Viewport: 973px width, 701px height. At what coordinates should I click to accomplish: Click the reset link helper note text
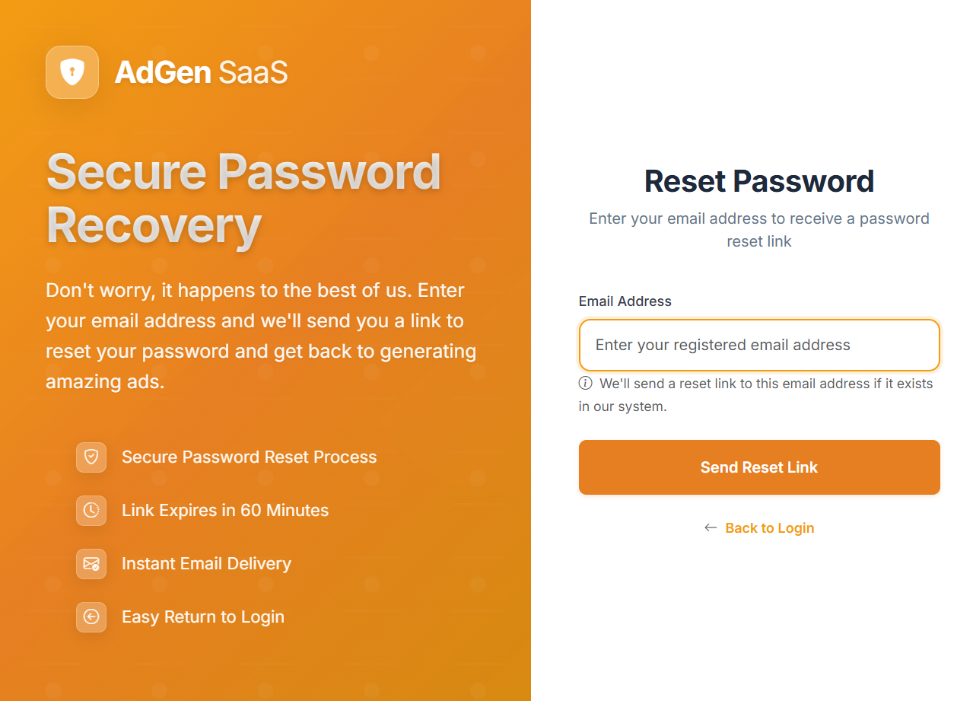coord(756,395)
